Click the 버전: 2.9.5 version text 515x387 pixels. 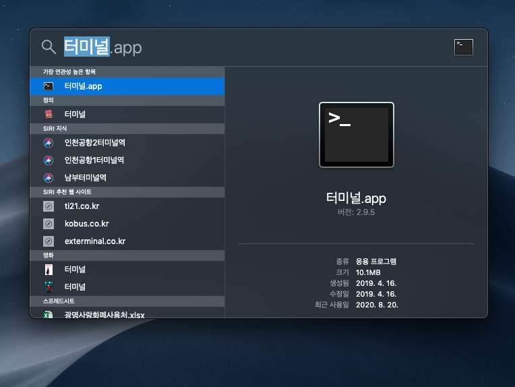click(x=356, y=212)
